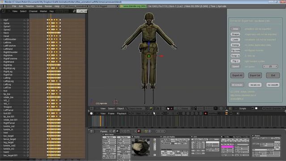Select the World buttons sub-context icon
Screen dimensions: 286x161
pyautogui.click(x=150, y=131)
